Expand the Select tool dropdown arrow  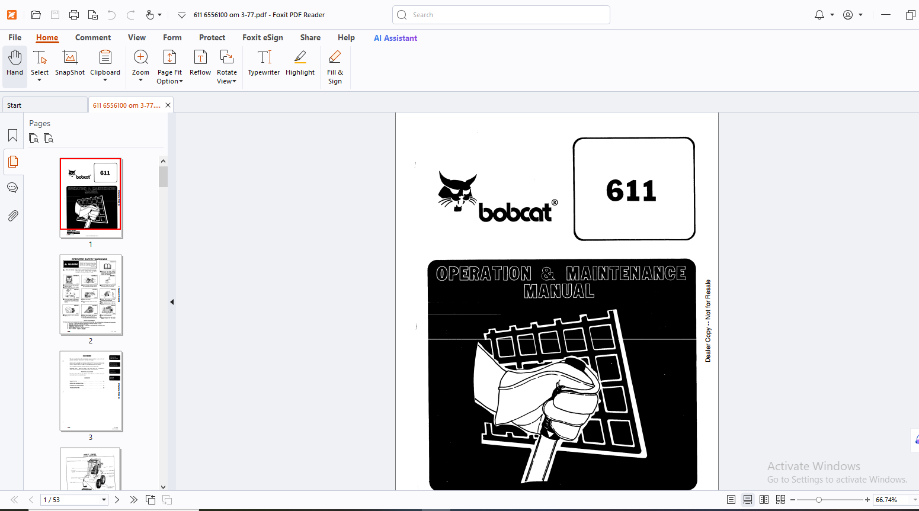click(x=40, y=80)
